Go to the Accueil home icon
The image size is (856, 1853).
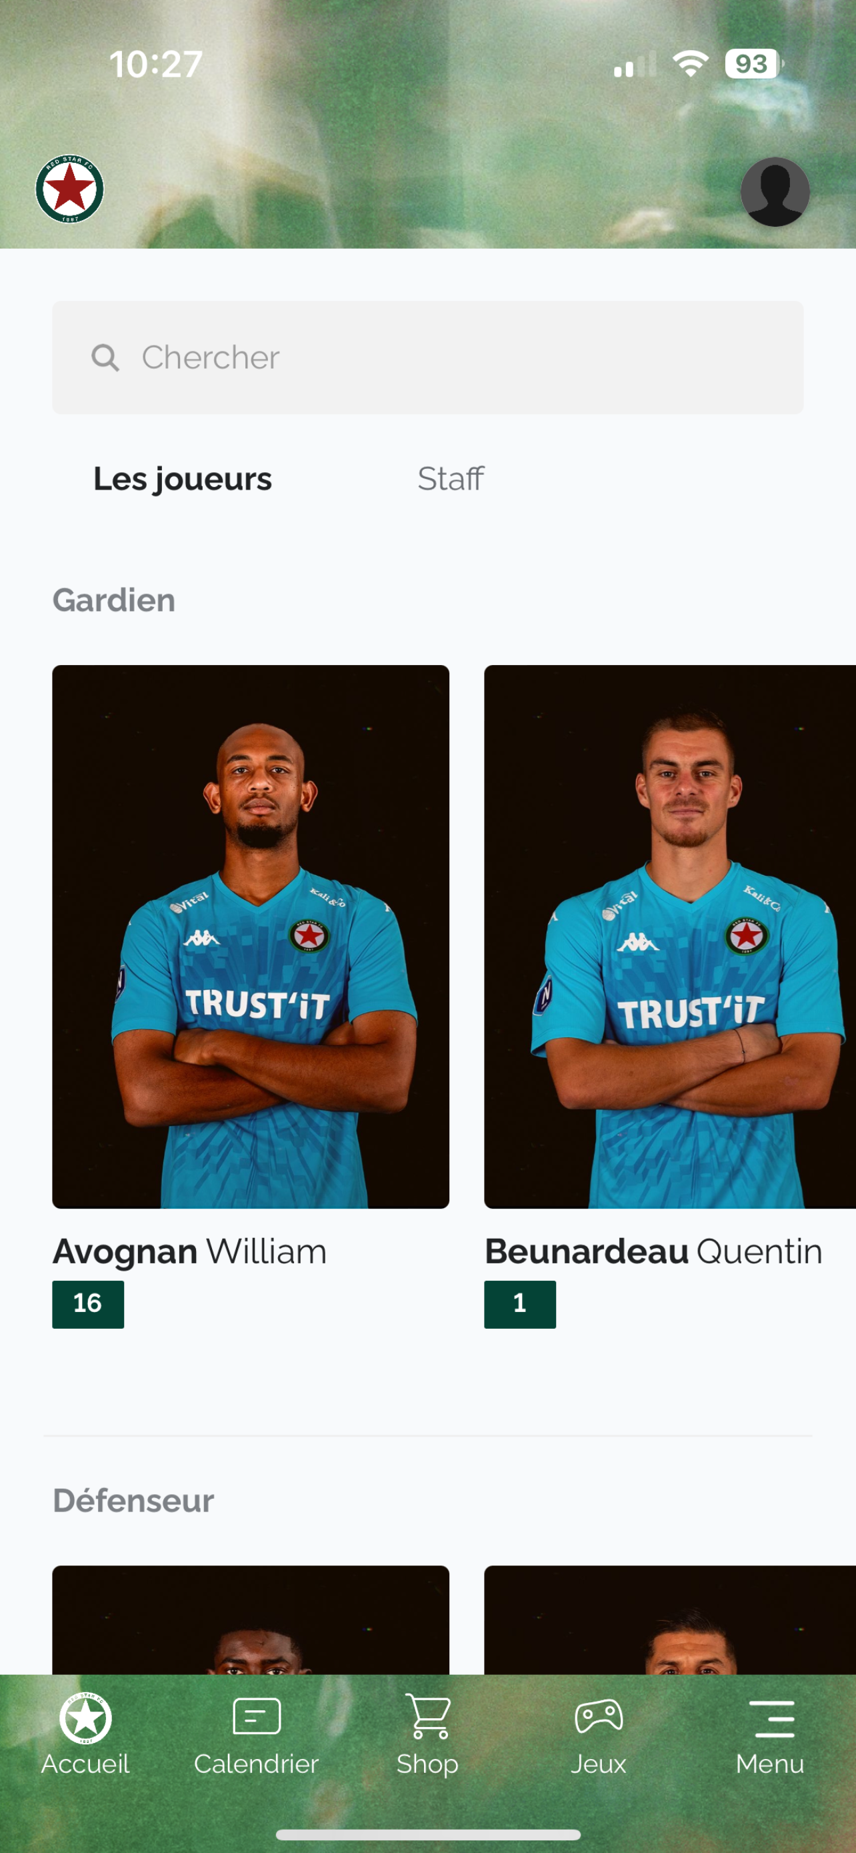point(85,1718)
